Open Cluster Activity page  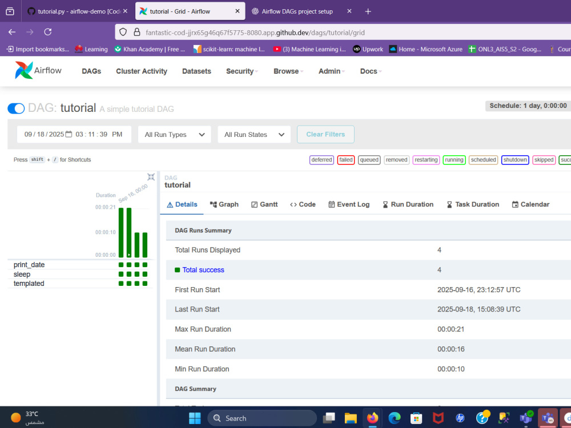141,71
